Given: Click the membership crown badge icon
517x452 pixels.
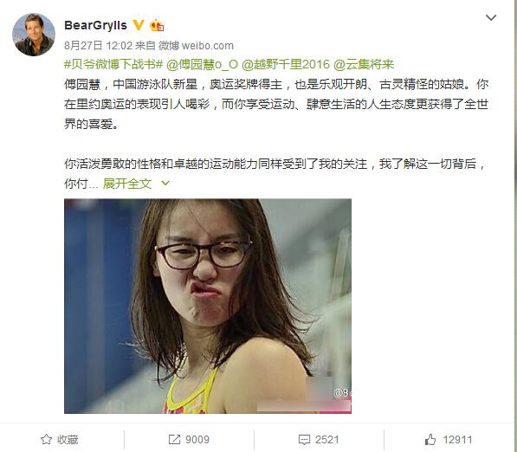Looking at the screenshot, I should click(157, 25).
